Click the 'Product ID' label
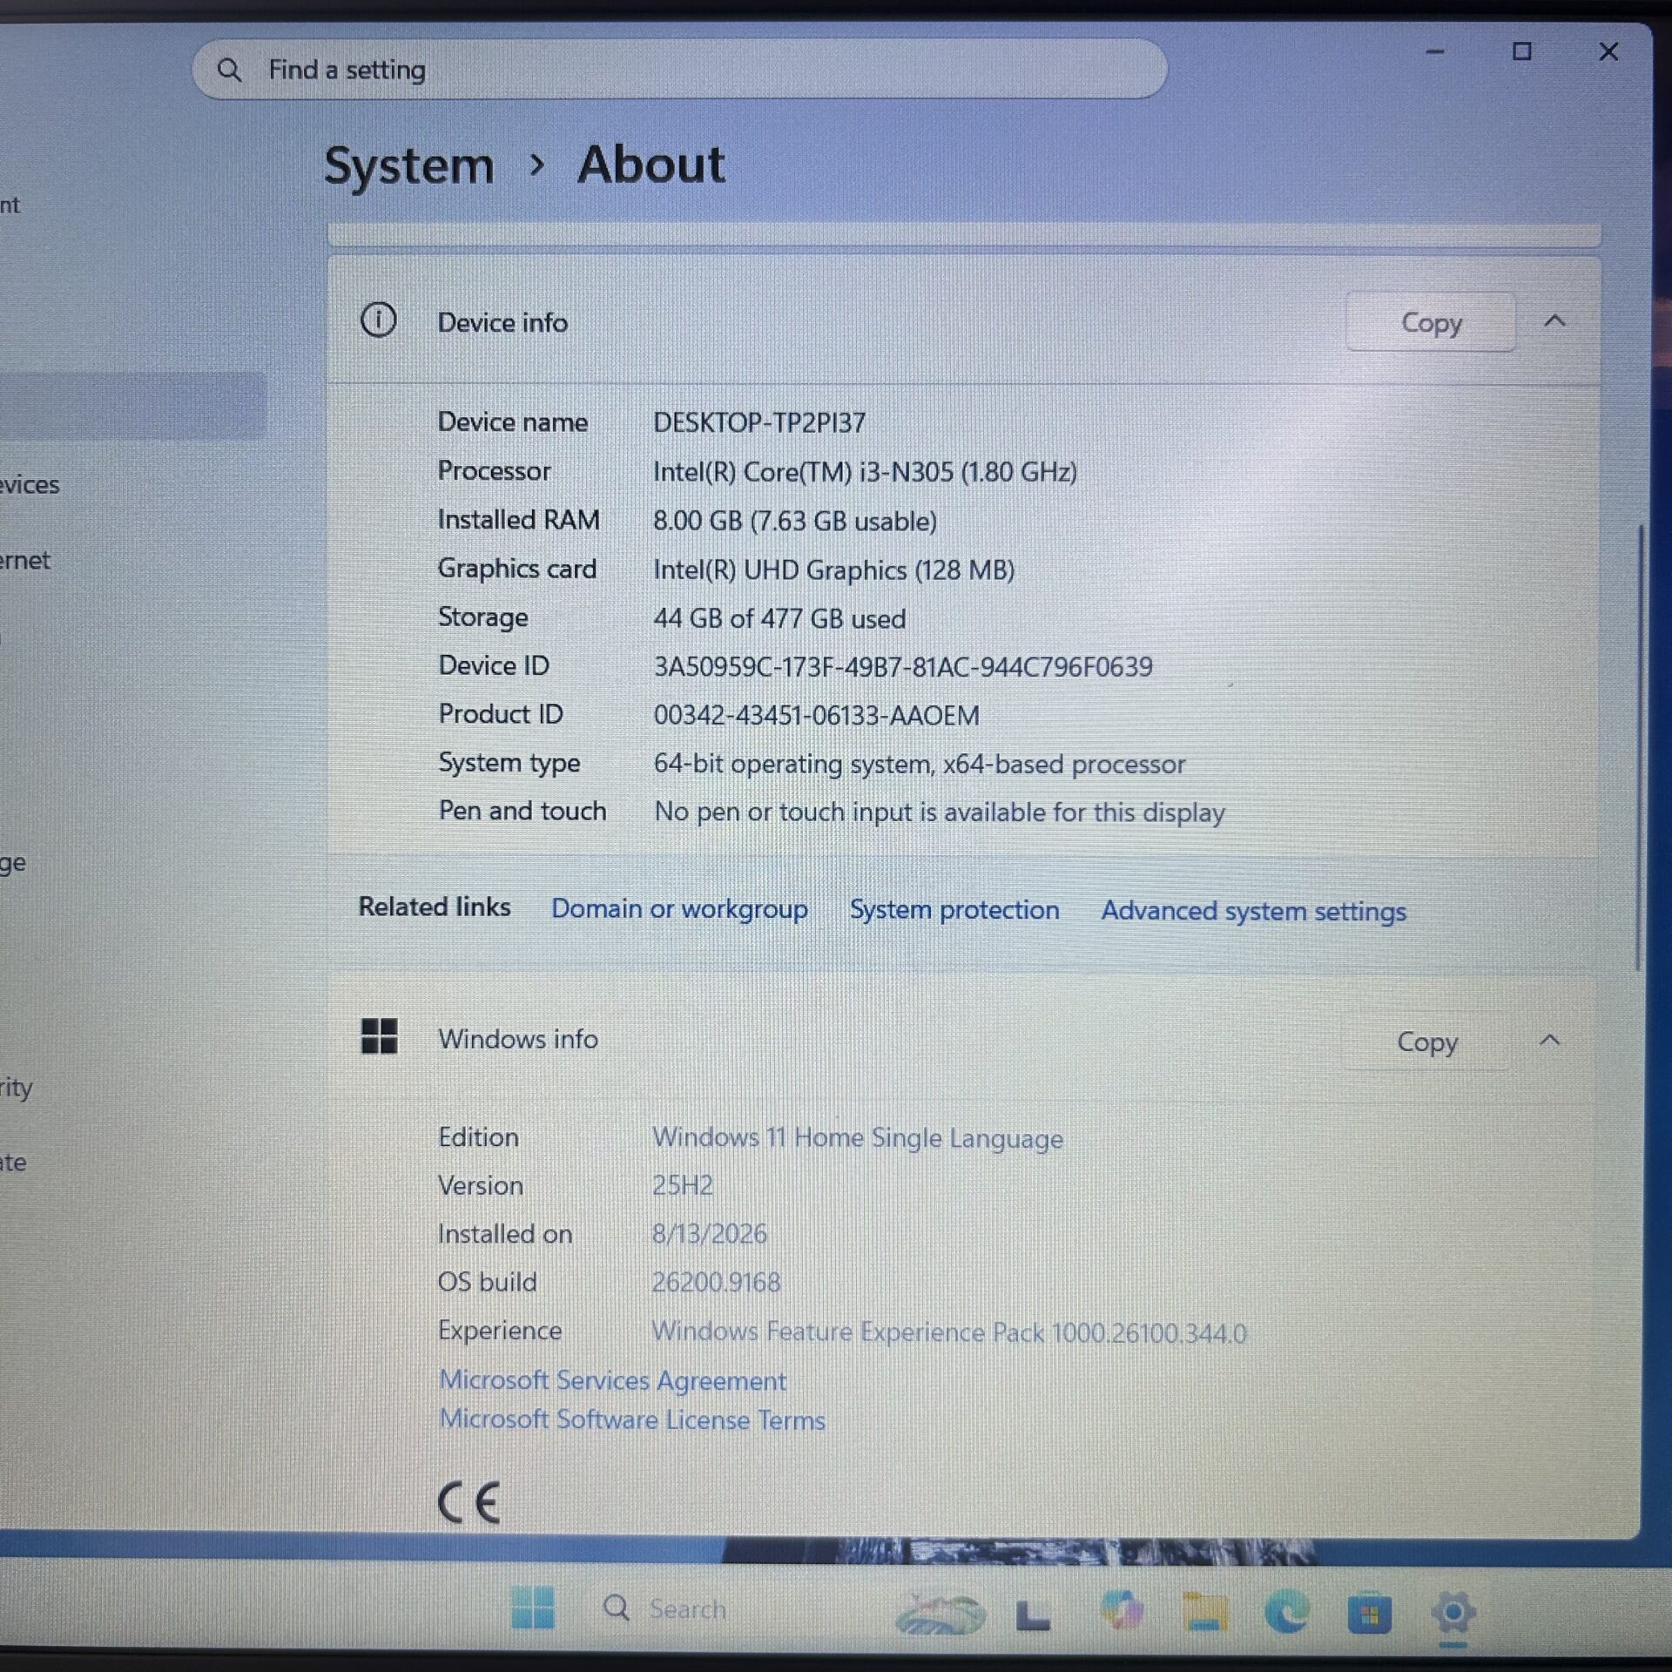The width and height of the screenshot is (1672, 1672). pyautogui.click(x=501, y=714)
